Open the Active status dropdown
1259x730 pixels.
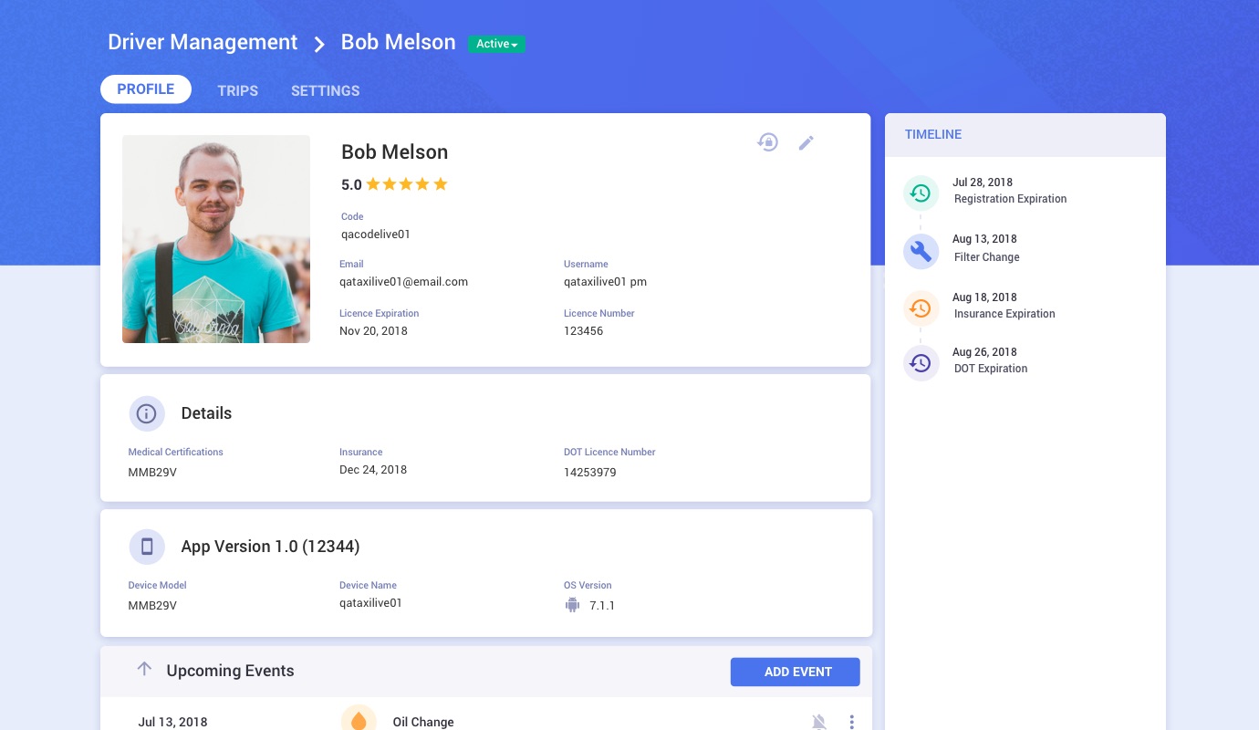pyautogui.click(x=496, y=44)
